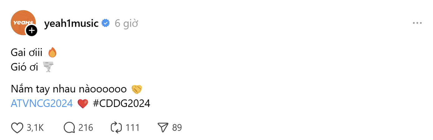Click the 3,1K like count
Viewport: 433px width, 140px height.
tap(35, 128)
